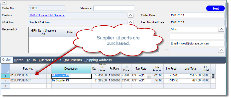The image size is (231, 99).
Task: Expand the arrow button beside Admin
Action: [x=221, y=29]
